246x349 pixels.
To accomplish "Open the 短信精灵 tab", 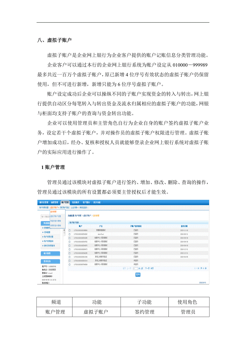I will click(x=75, y=202).
